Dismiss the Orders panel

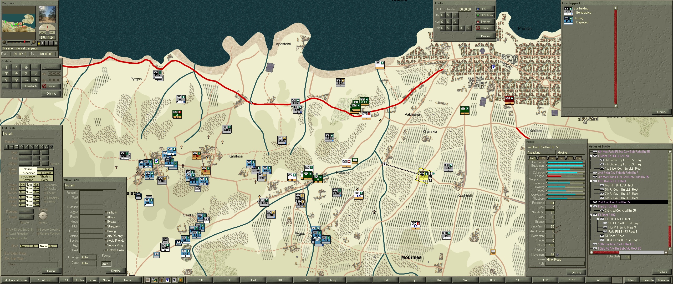coord(51,94)
